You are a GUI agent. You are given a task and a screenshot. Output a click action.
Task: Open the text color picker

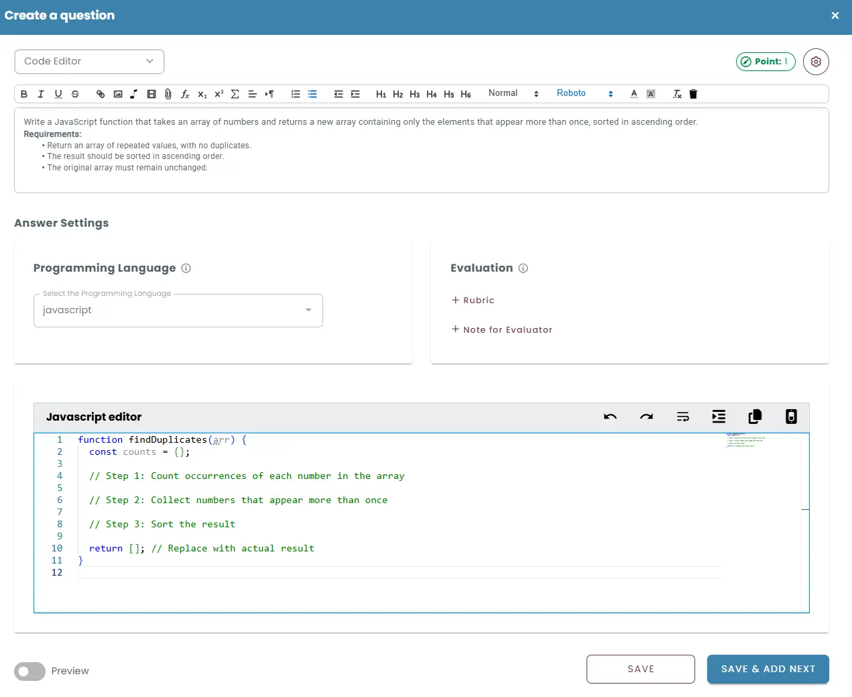634,94
